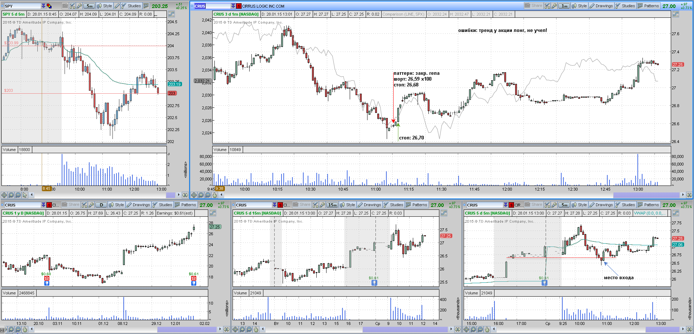Select the hand pan tool below CRUS 1m chart
The height and width of the screenshot is (334, 694).
[x=214, y=195]
